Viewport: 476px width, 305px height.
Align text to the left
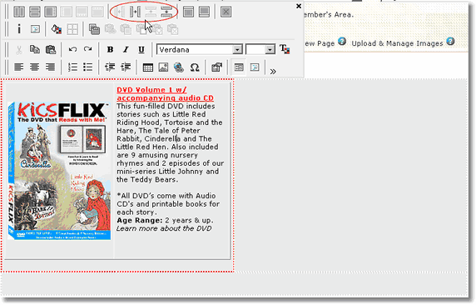point(19,67)
